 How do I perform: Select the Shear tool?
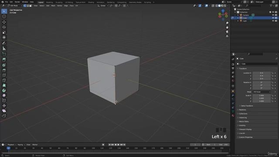click(x=4, y=111)
